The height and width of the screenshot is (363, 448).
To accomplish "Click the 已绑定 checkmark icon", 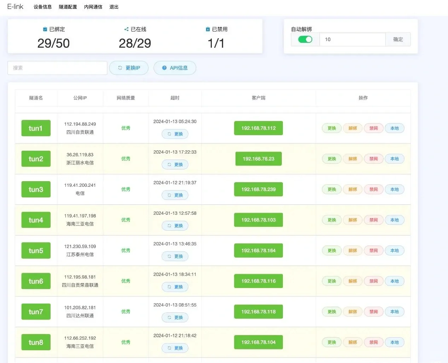I will (x=45, y=29).
